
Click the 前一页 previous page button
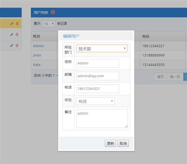pos(175,77)
